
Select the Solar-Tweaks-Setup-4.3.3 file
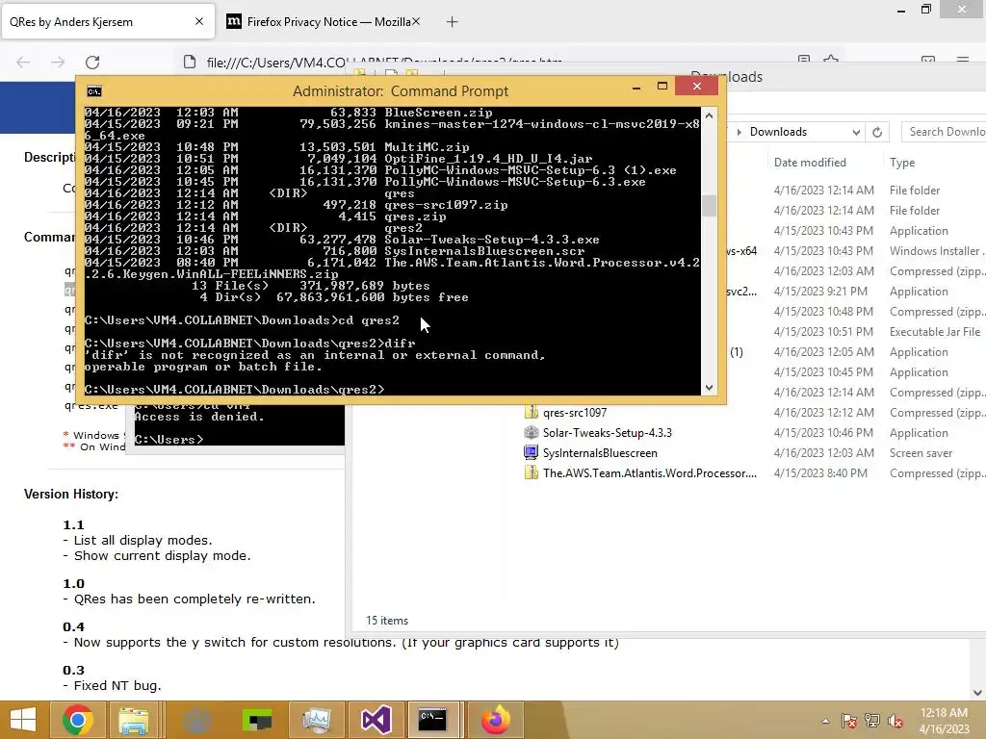tap(608, 433)
